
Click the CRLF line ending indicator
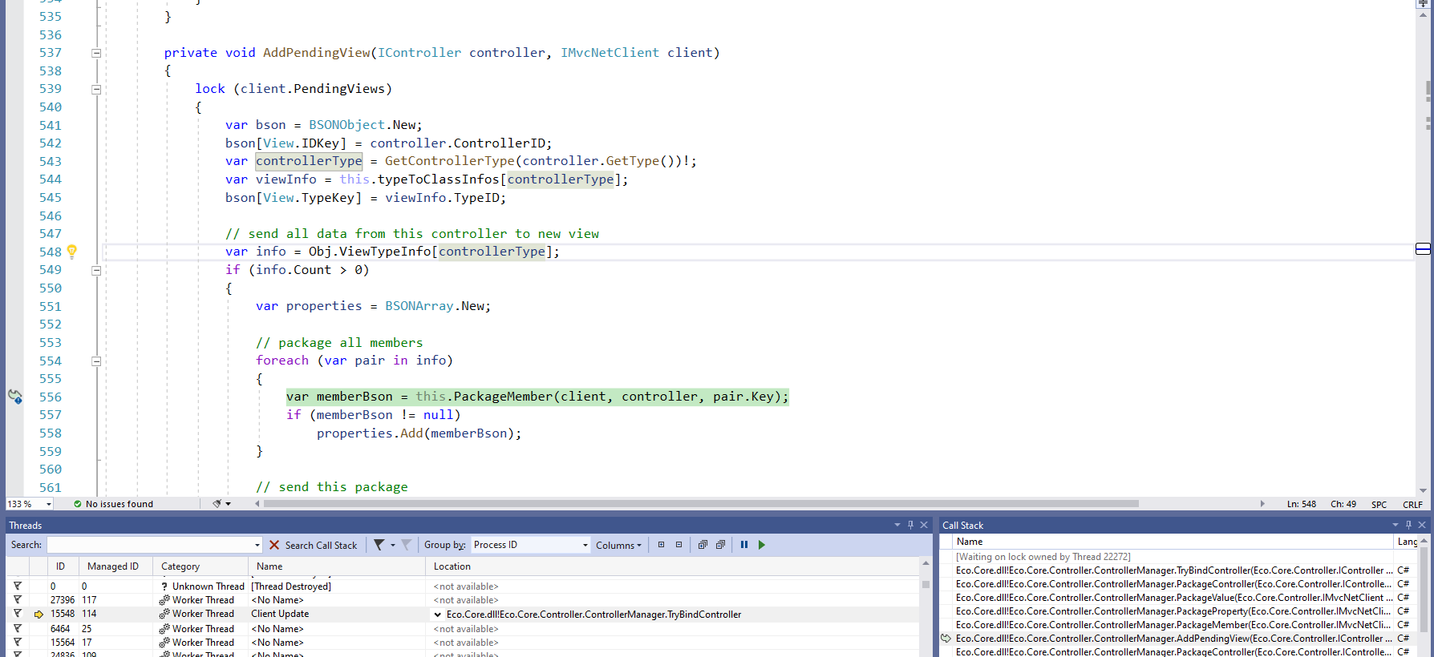click(x=1412, y=504)
